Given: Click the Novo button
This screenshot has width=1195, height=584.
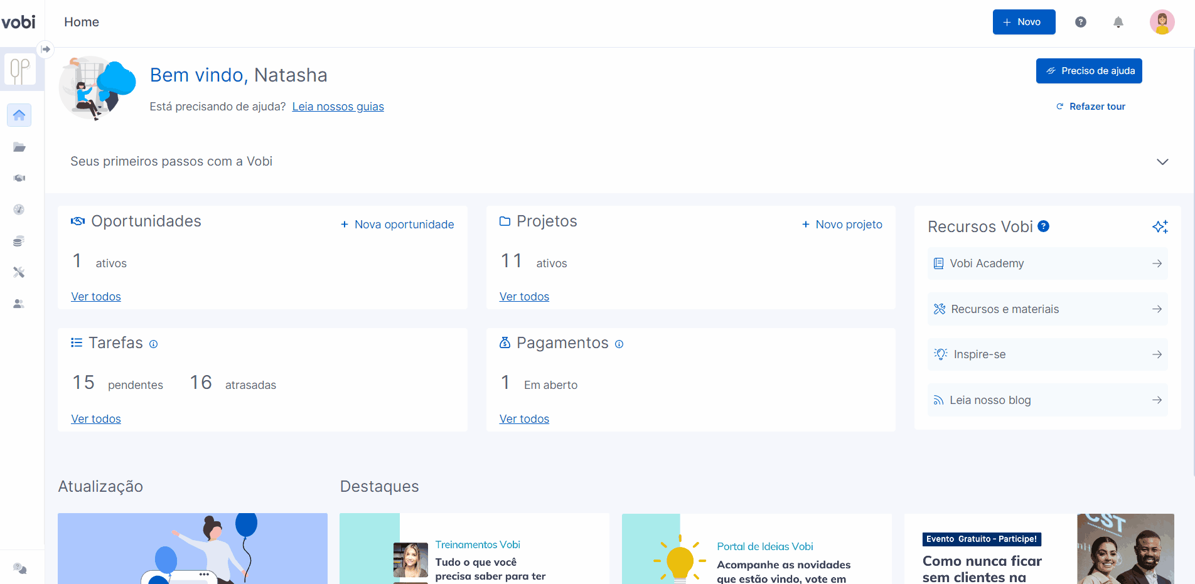Looking at the screenshot, I should [x=1024, y=22].
